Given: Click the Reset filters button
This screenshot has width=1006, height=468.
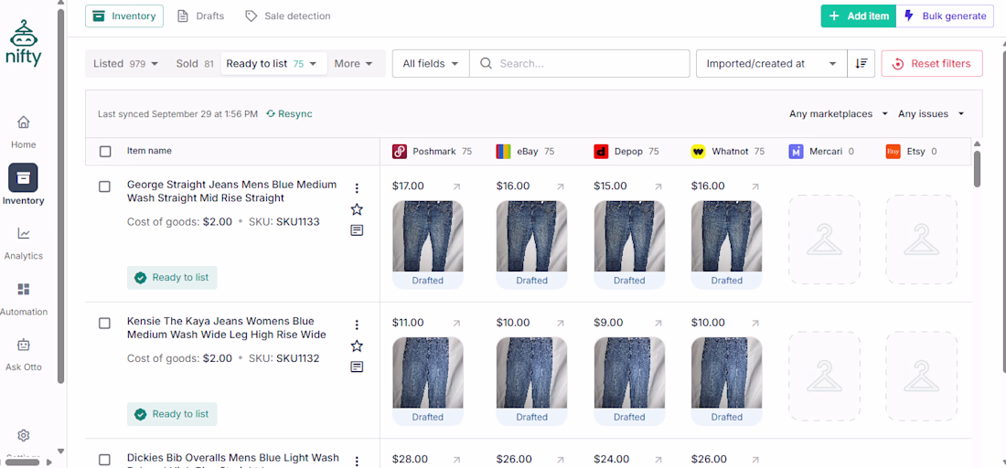Looking at the screenshot, I should click(932, 63).
